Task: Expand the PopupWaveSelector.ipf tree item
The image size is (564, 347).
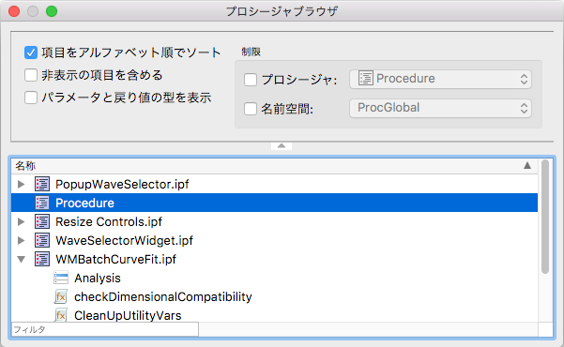Action: coord(22,184)
